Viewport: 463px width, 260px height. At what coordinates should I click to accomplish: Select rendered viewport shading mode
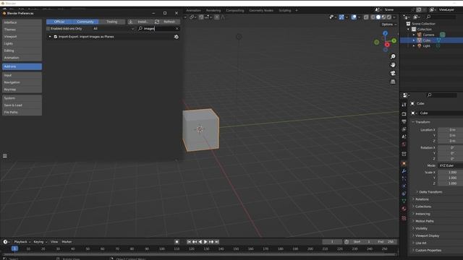coord(389,17)
